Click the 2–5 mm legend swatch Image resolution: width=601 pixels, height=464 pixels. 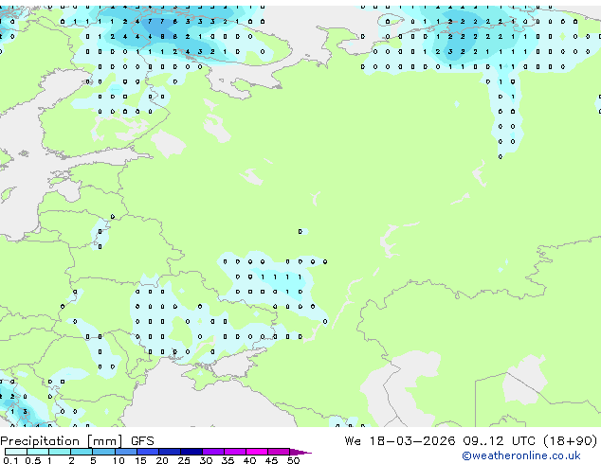coord(82,452)
